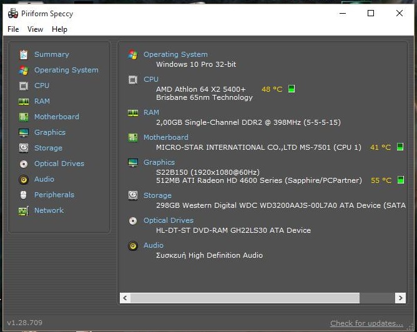The image size is (417, 332).
Task: Click the green temperature indicator beside 55 °C
Action: click(401, 180)
